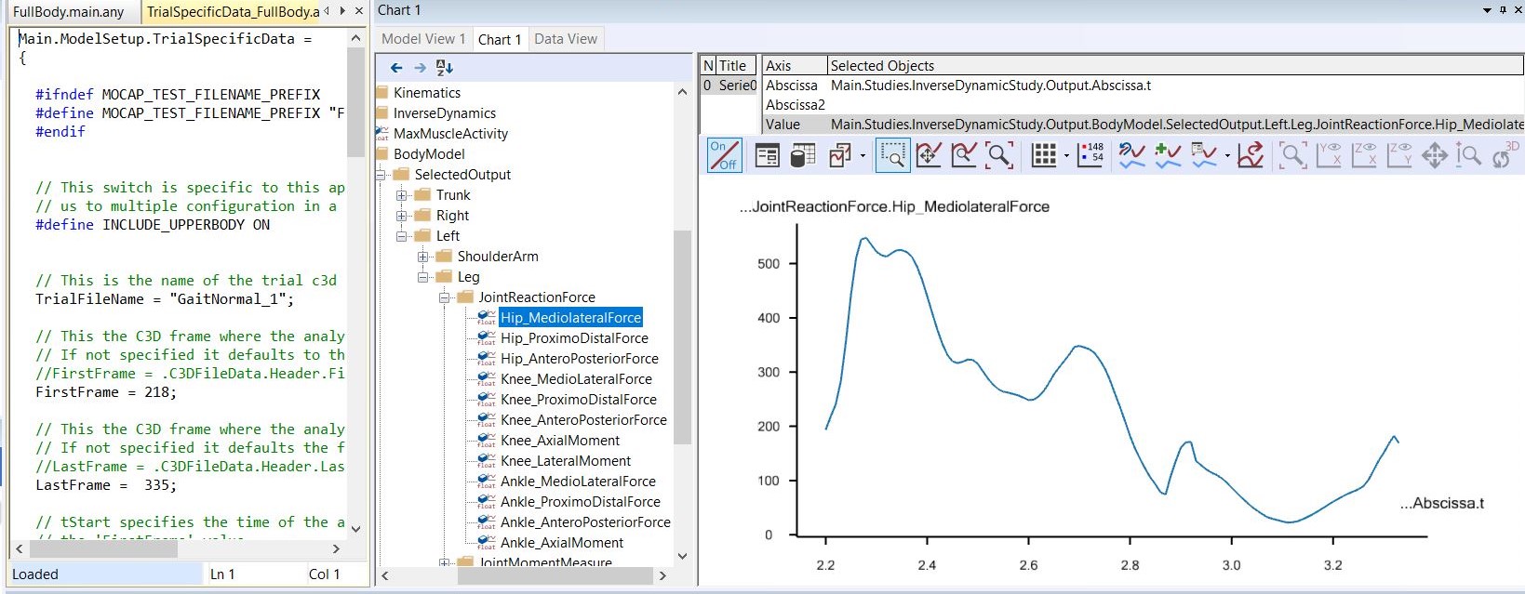Image resolution: width=1525 pixels, height=594 pixels.
Task: Collapse the SelectedOutput tree node
Action: pyautogui.click(x=381, y=175)
